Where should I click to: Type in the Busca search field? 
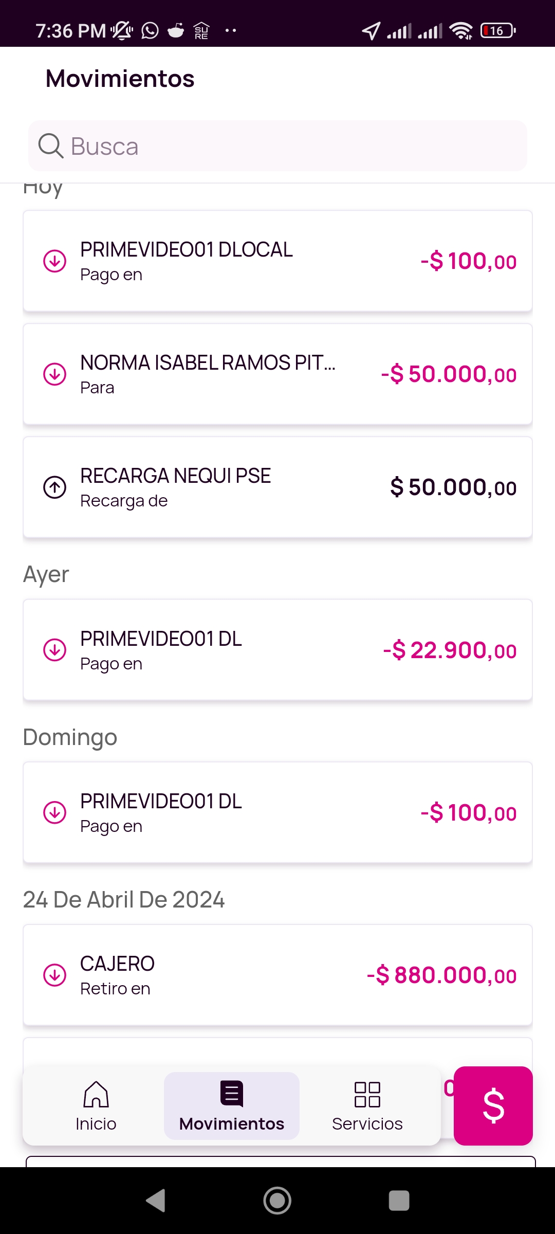pyautogui.click(x=288, y=146)
